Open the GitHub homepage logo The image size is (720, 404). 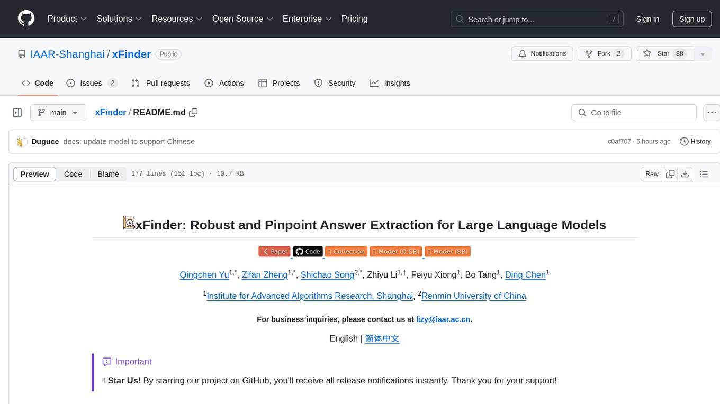pos(26,19)
